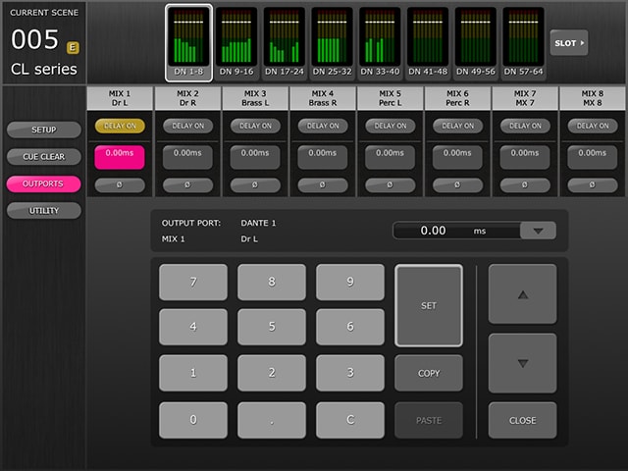Turn on DELAY ON for MIX 6 Perc R
Screen dimensions: 628x471
[x=458, y=126]
